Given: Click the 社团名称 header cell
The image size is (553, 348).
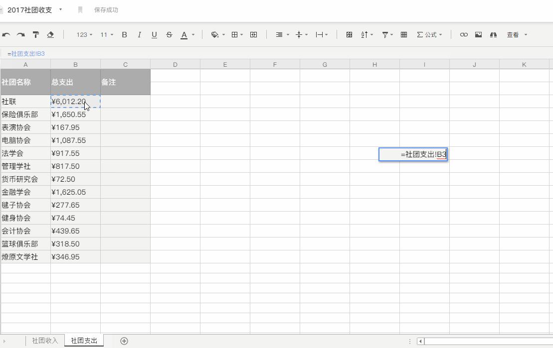Looking at the screenshot, I should [25, 82].
